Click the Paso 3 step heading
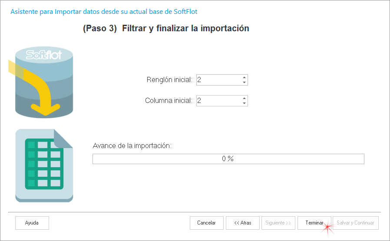The height and width of the screenshot is (241, 390). (165, 29)
